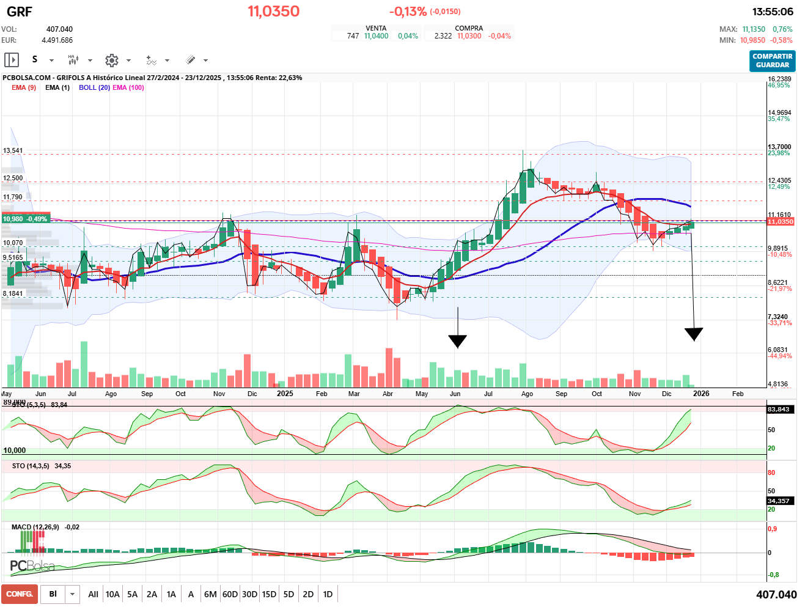Click the add indicator line icon
This screenshot has height=607, width=805.
pos(151,60)
